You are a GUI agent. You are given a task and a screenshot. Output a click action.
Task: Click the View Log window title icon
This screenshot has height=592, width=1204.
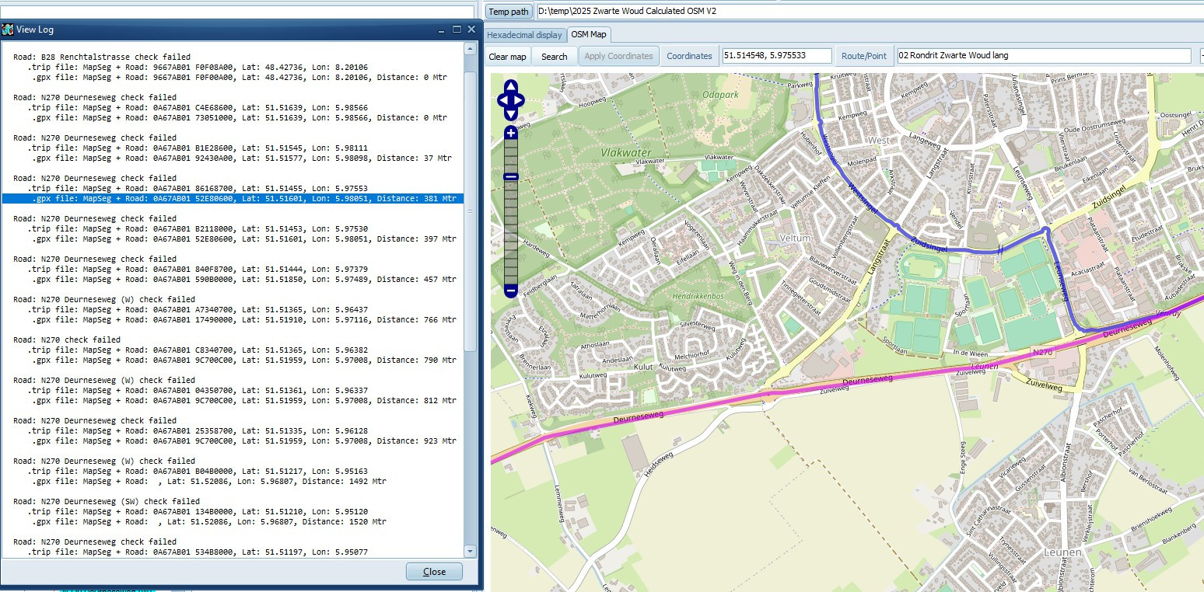pos(8,30)
